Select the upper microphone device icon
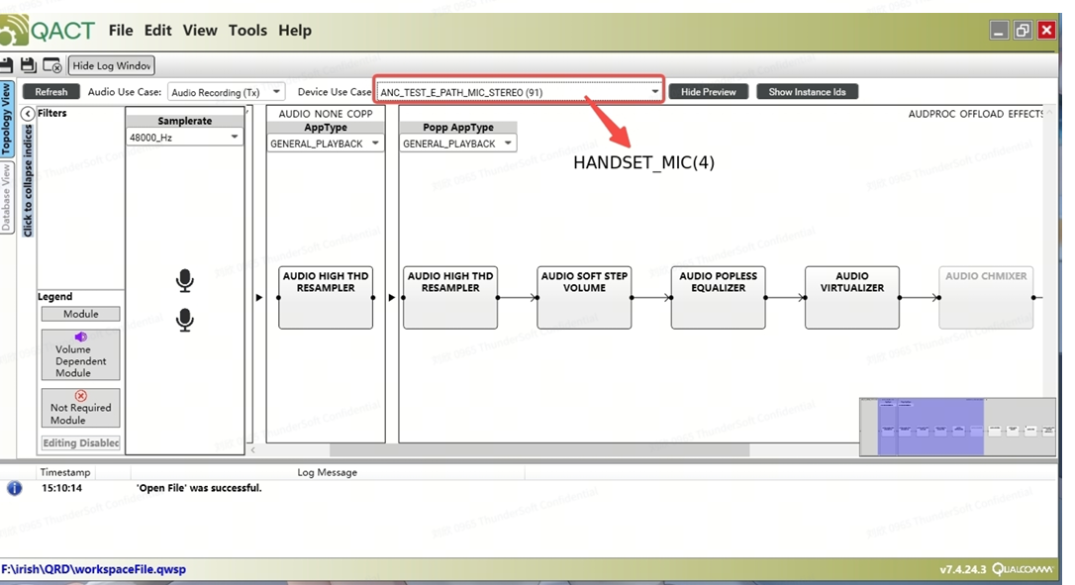 tap(184, 280)
